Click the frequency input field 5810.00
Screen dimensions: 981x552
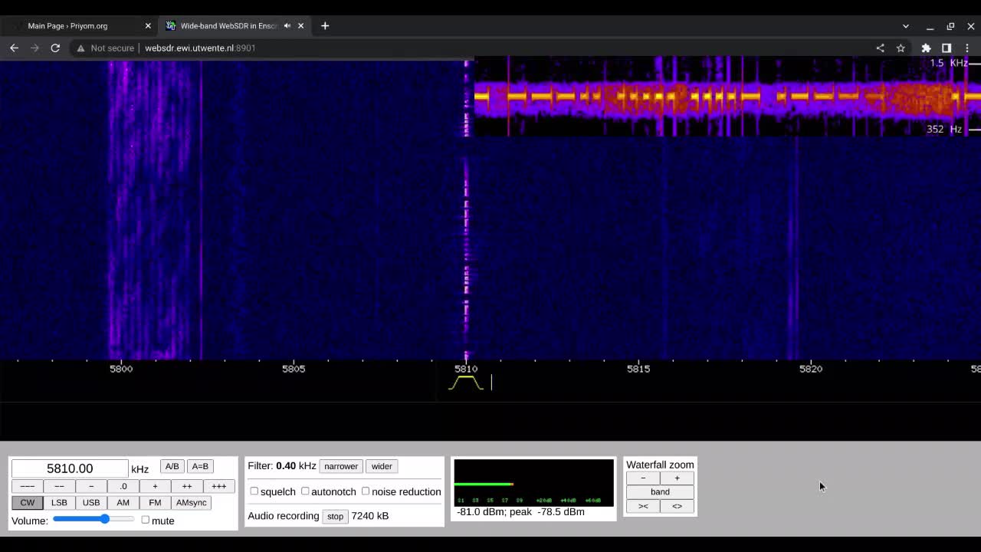[70, 468]
